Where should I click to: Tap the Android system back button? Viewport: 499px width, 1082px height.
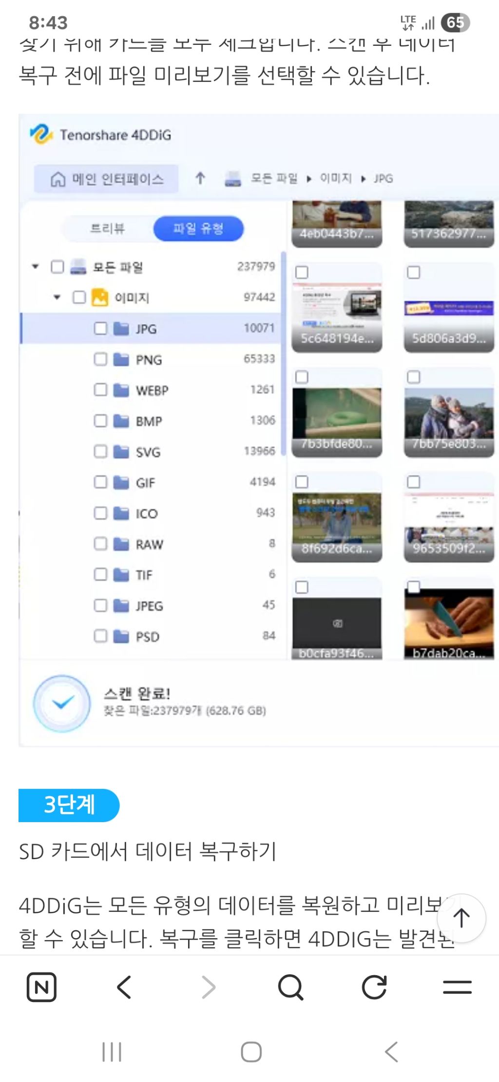(x=391, y=1052)
